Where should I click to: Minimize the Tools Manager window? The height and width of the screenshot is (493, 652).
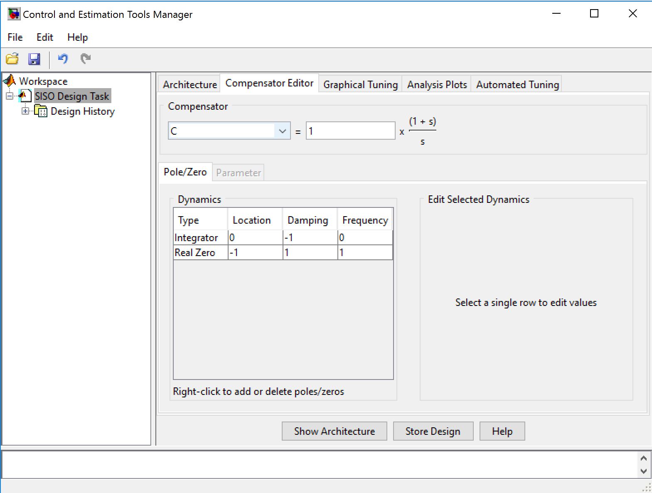tap(556, 14)
